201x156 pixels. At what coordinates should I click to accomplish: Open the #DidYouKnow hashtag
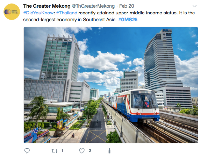(x=38, y=13)
